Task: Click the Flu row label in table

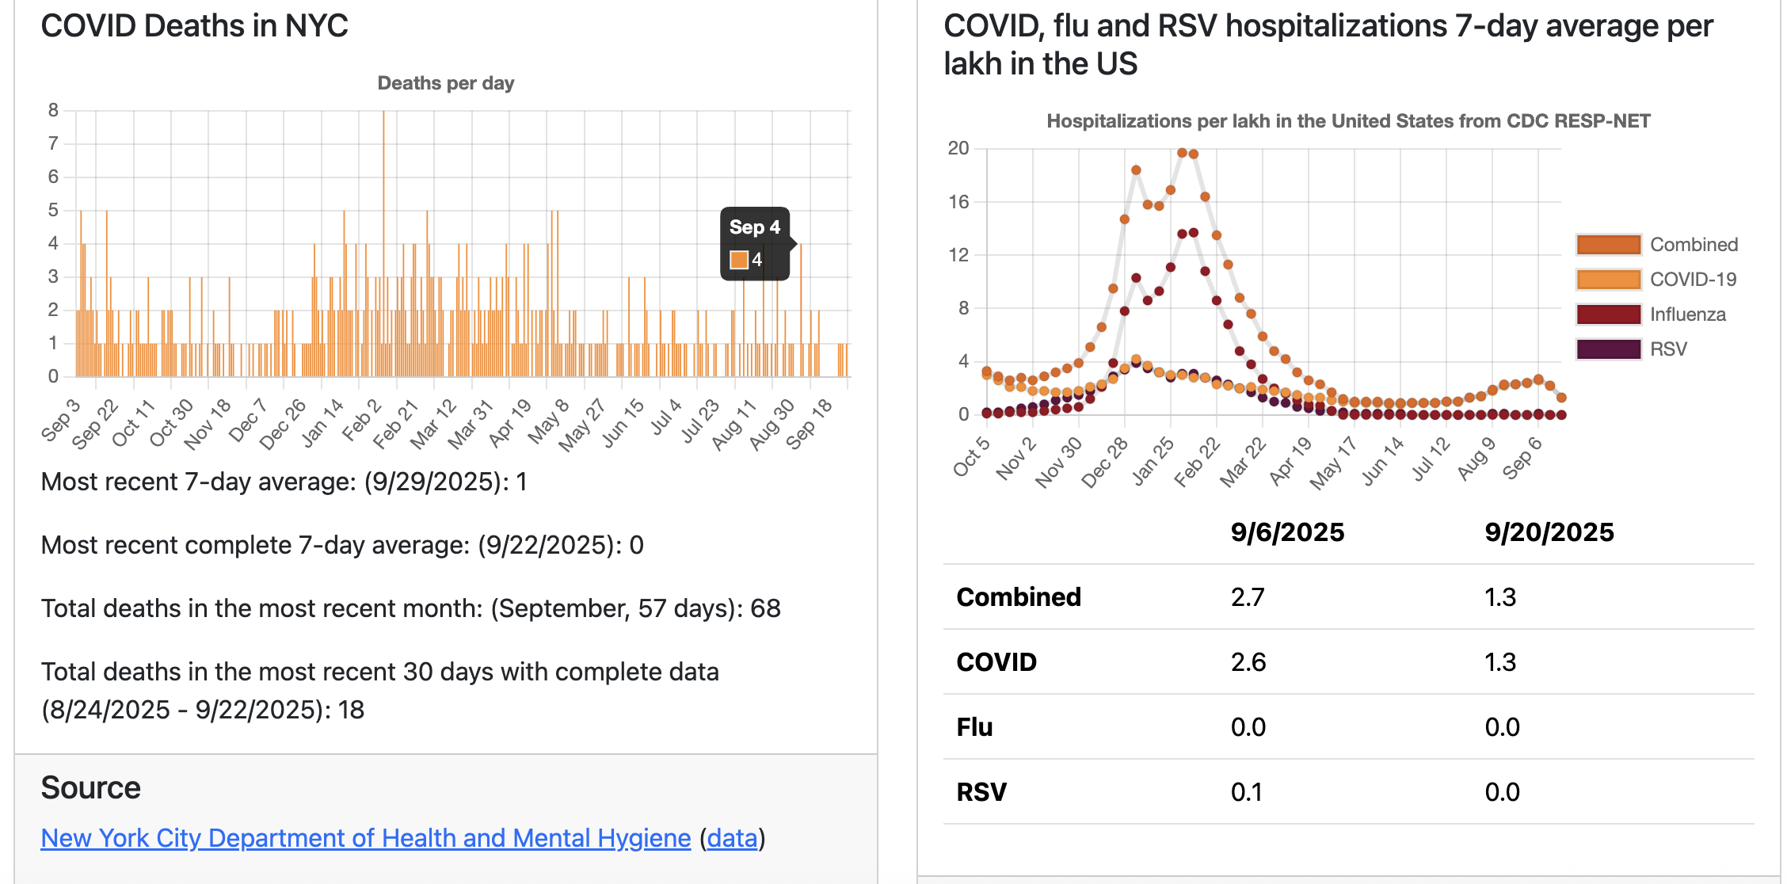Action: (974, 727)
